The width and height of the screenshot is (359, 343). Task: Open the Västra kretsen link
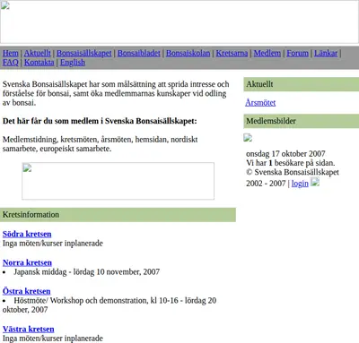tap(29, 329)
